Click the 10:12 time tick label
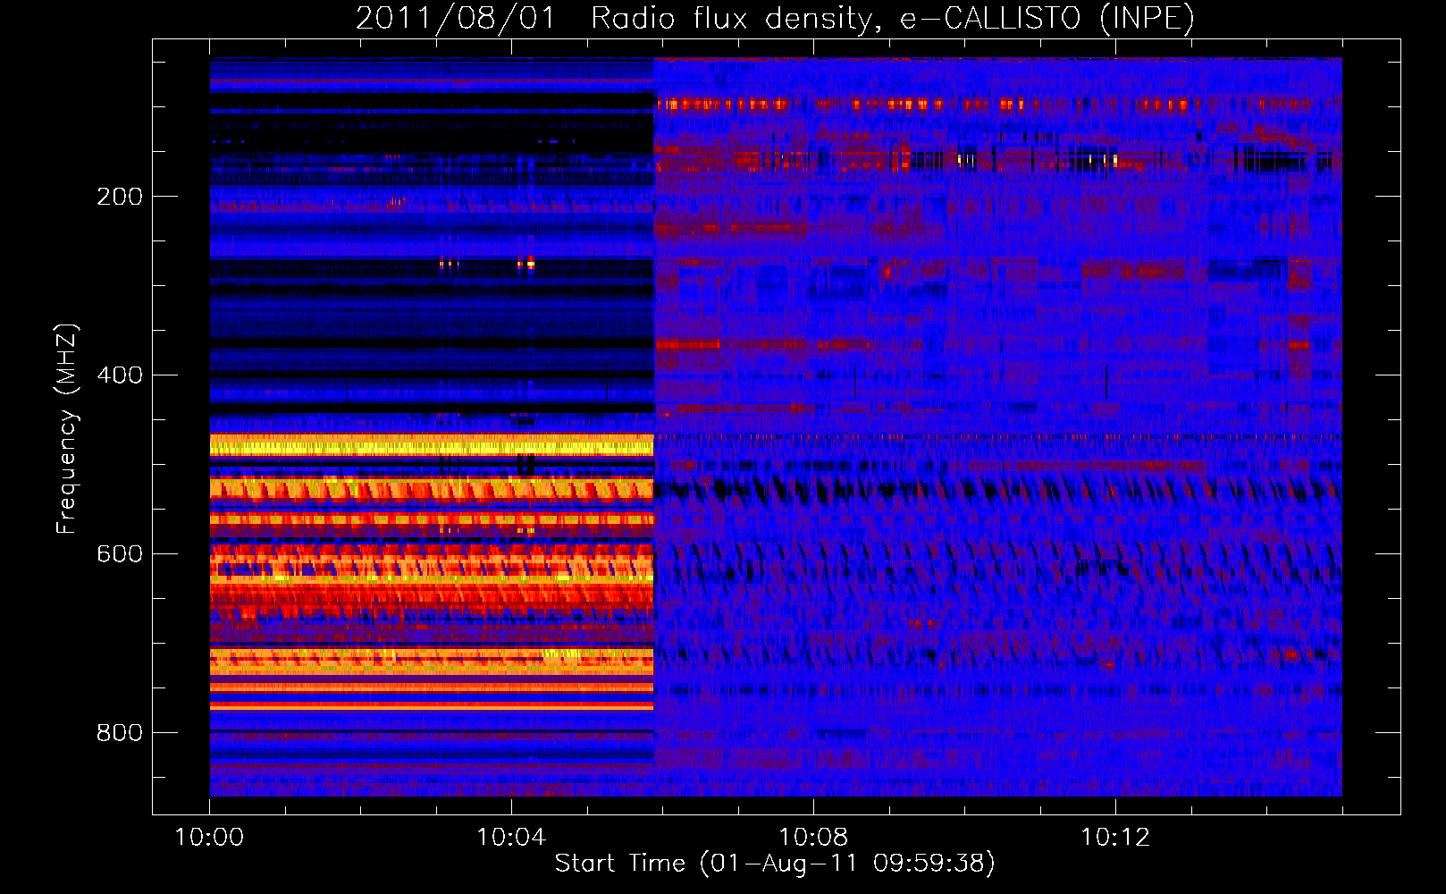The width and height of the screenshot is (1446, 894). (x=1115, y=838)
